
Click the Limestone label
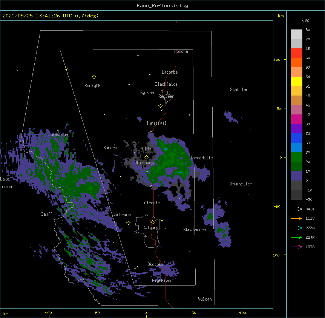coord(58,134)
